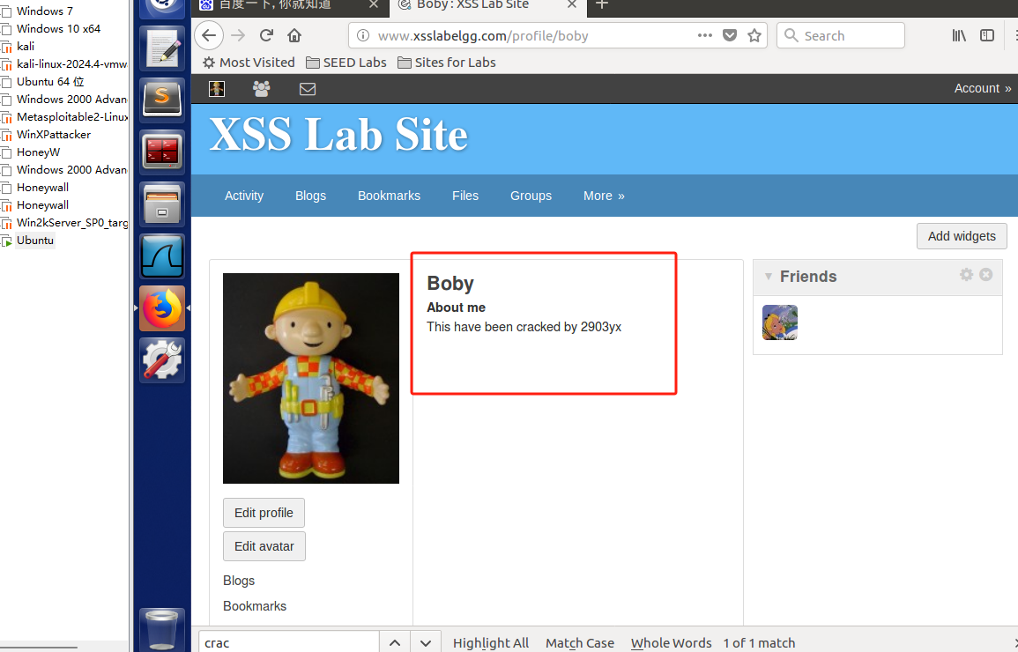This screenshot has height=652, width=1018.
Task: Expand the More » menu
Action: [x=604, y=196]
